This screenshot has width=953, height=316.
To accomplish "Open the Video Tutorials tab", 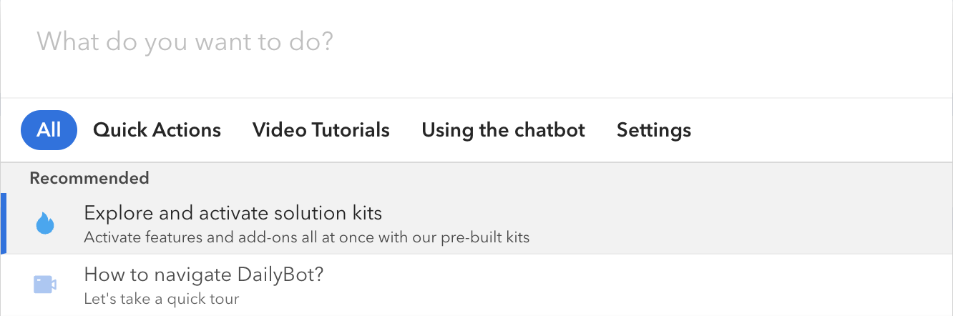I will [x=321, y=130].
